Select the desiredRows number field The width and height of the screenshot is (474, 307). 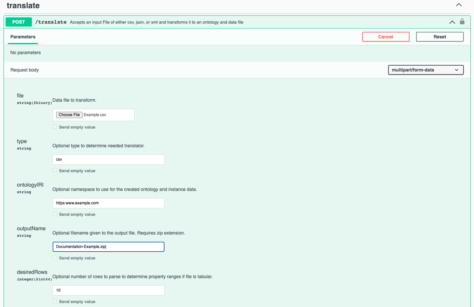point(108,290)
